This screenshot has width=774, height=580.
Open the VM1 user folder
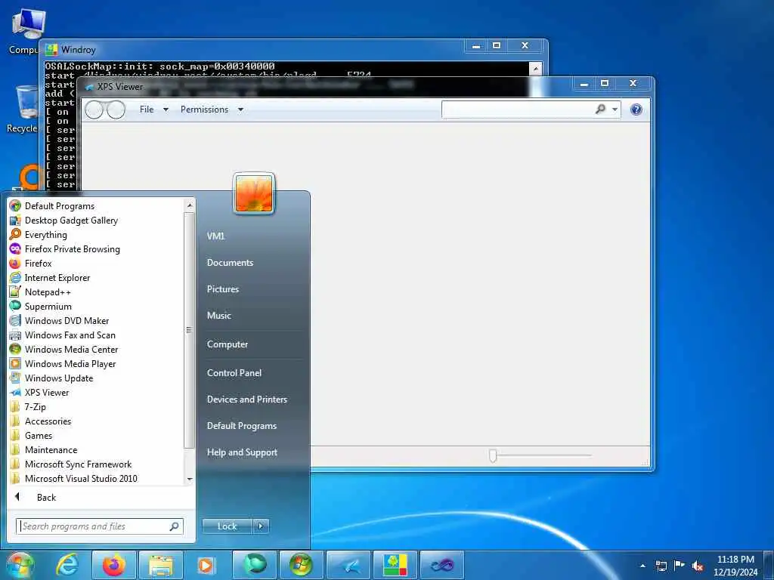coord(215,236)
